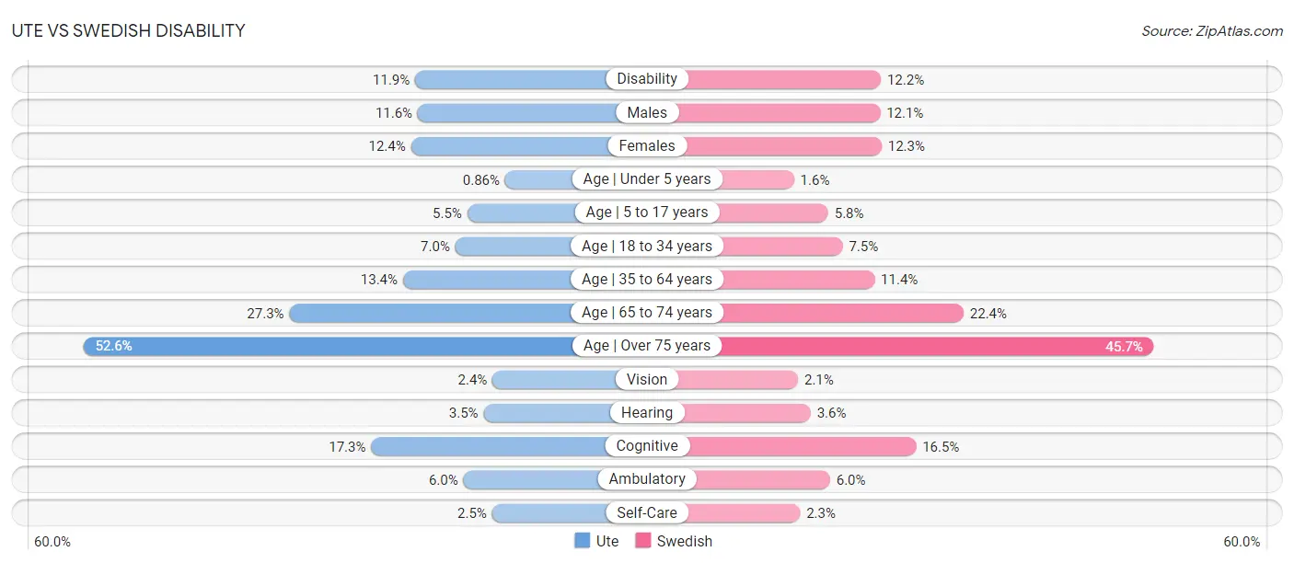
Task: Select the Females category label
Action: [x=647, y=145]
